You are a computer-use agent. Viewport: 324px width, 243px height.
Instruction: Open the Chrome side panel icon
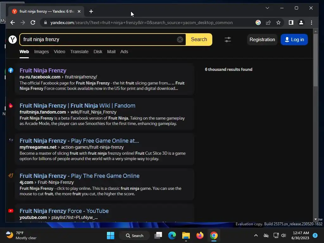pos(291,22)
